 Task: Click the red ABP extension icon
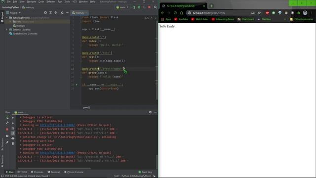267,13
